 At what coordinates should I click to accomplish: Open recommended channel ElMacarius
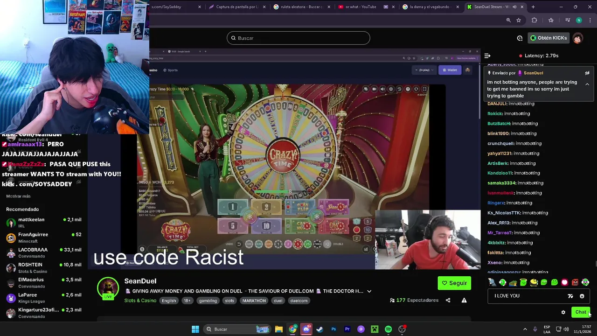pyautogui.click(x=44, y=283)
